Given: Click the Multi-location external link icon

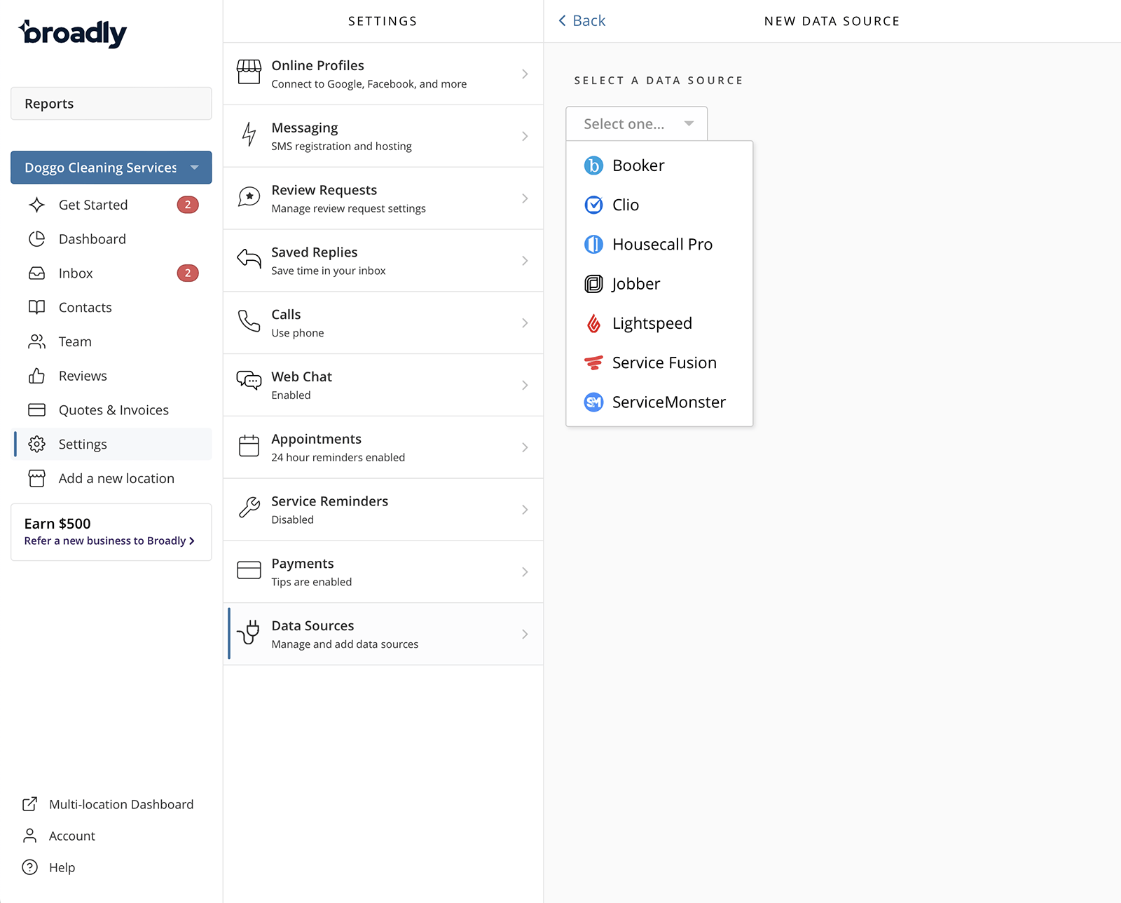Looking at the screenshot, I should 29,804.
